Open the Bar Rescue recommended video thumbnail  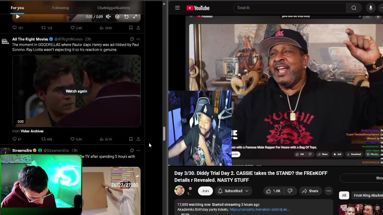361,210
